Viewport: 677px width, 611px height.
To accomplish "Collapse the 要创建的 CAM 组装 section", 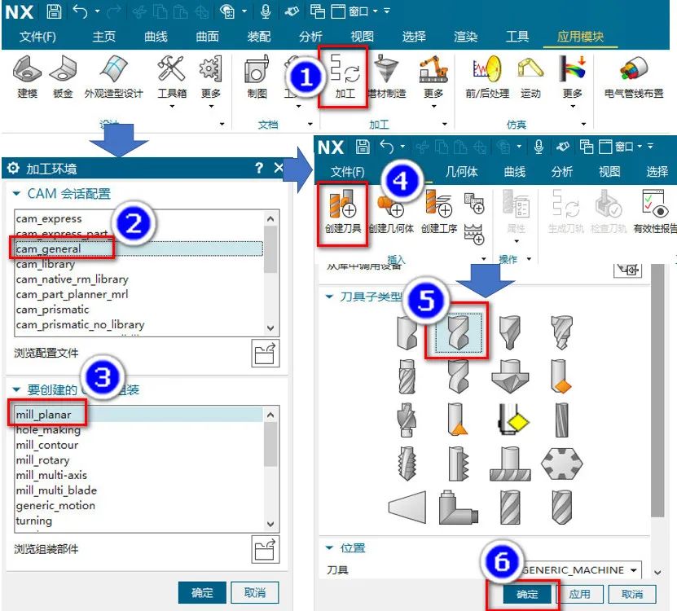I will click(16, 389).
